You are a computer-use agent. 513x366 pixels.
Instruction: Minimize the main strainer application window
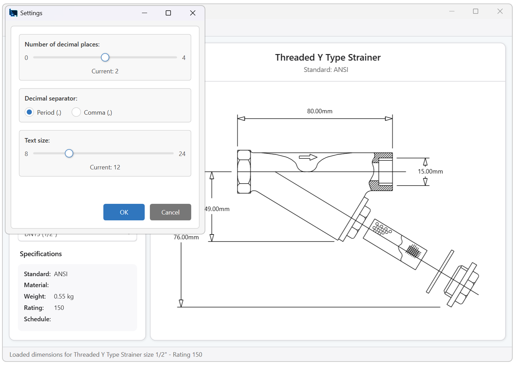(x=452, y=11)
